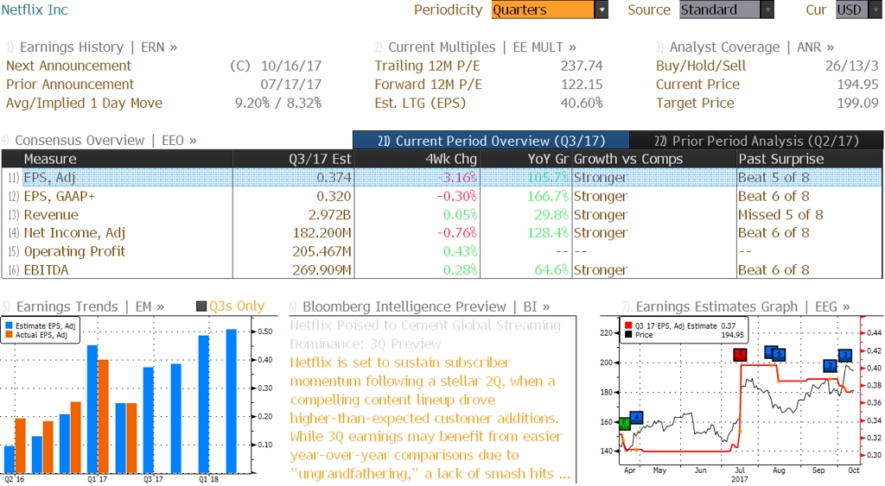Click Operating Profit estimate 205.467M
The height and width of the screenshot is (486, 885).
pyautogui.click(x=322, y=251)
